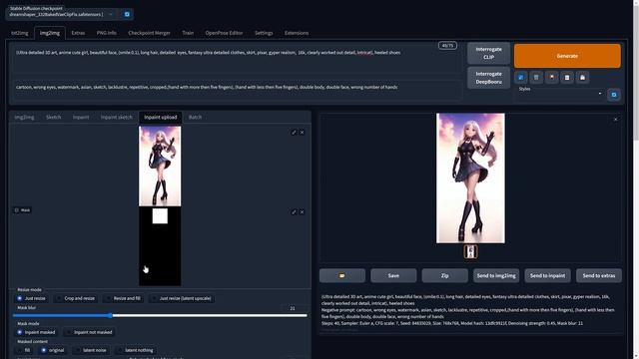Refresh the Stable Diffusion checkpoint list
The image size is (639, 359).
coord(127,14)
